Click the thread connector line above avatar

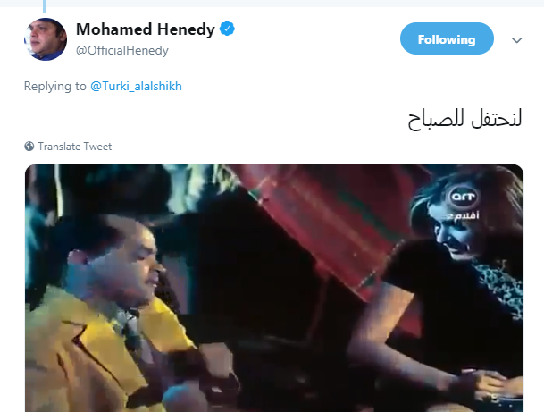click(45, 6)
